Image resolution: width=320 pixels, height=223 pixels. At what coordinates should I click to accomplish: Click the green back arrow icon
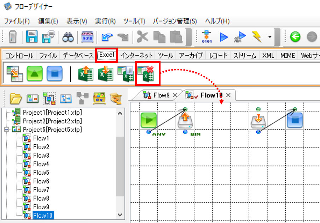[x=295, y=37]
